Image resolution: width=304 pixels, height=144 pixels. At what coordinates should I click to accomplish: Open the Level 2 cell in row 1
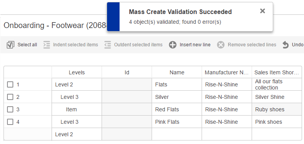77,84
